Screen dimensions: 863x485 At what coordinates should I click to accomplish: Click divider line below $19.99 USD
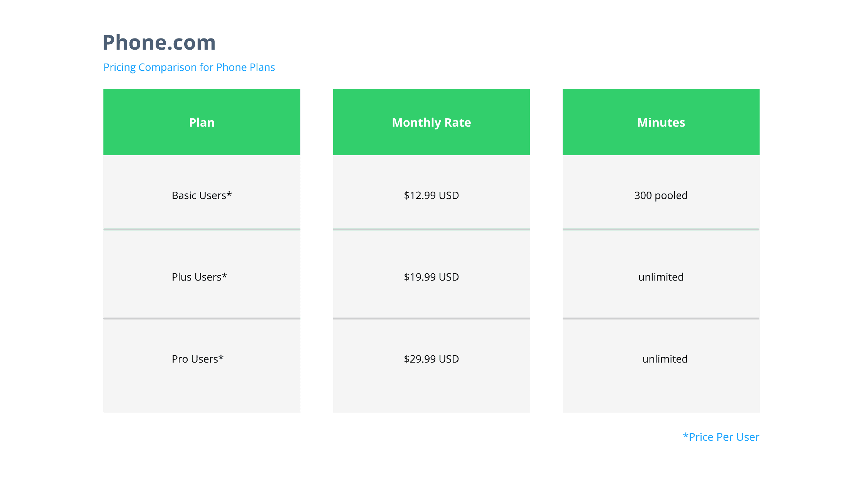pyautogui.click(x=431, y=318)
